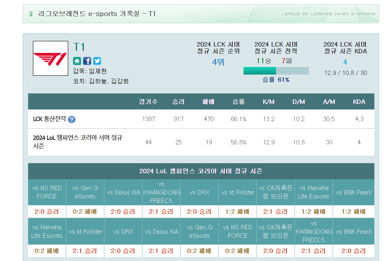Click the 12.9 / 10.8 / 30 KDA breakdown
This screenshot has height=261, width=392.
pos(345,73)
